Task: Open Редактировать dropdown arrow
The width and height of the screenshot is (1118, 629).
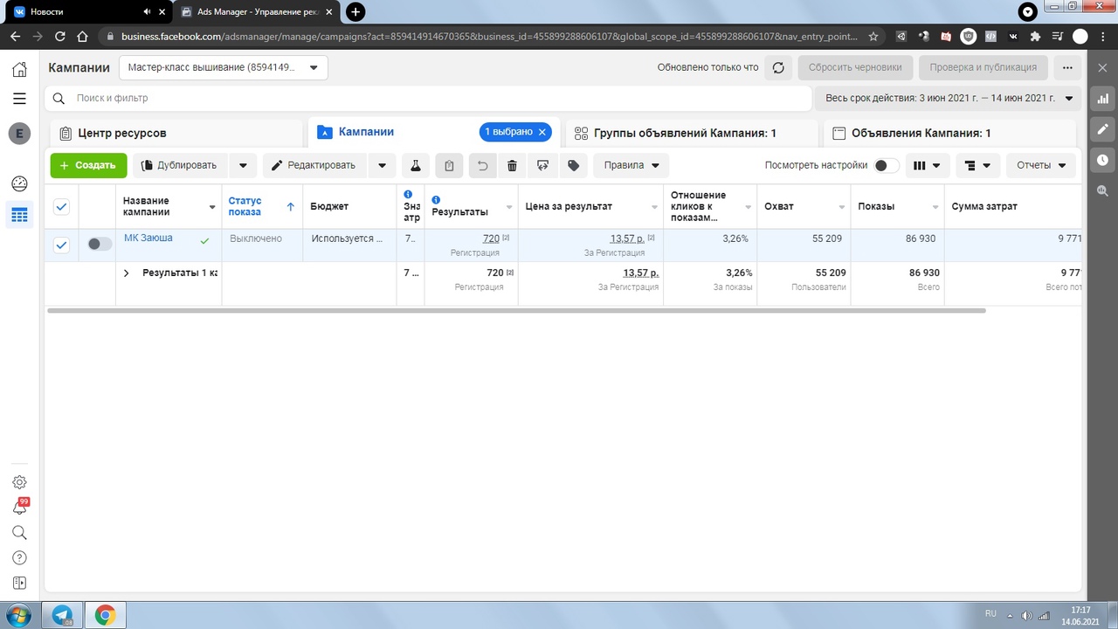Action: tap(382, 165)
